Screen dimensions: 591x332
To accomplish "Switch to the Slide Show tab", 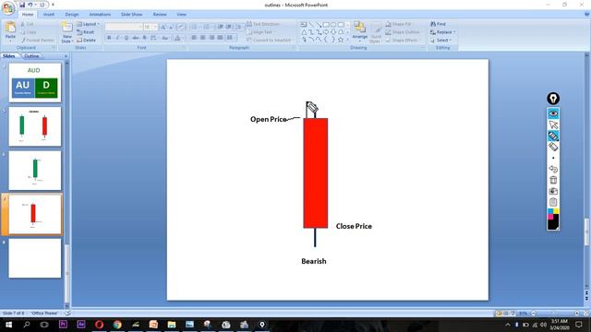I will (131, 15).
